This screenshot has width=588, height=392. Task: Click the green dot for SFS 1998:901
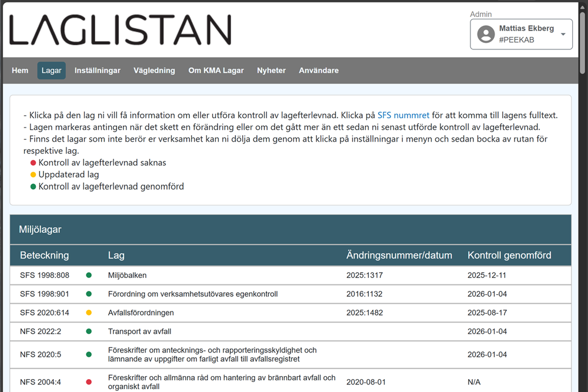(88, 294)
